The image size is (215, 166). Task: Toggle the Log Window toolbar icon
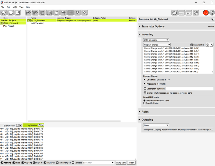[182, 13]
